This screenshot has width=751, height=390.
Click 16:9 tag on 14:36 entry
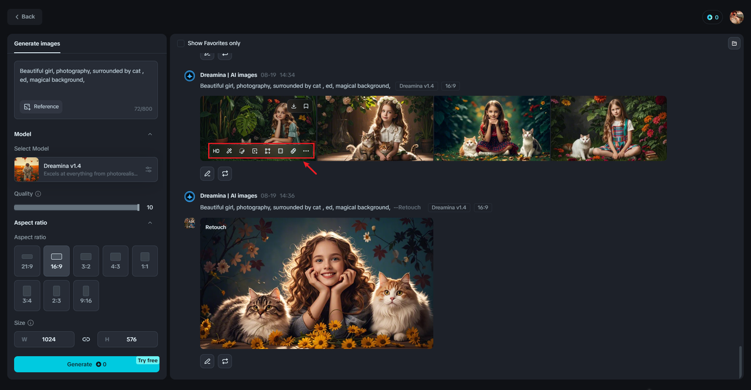click(482, 208)
